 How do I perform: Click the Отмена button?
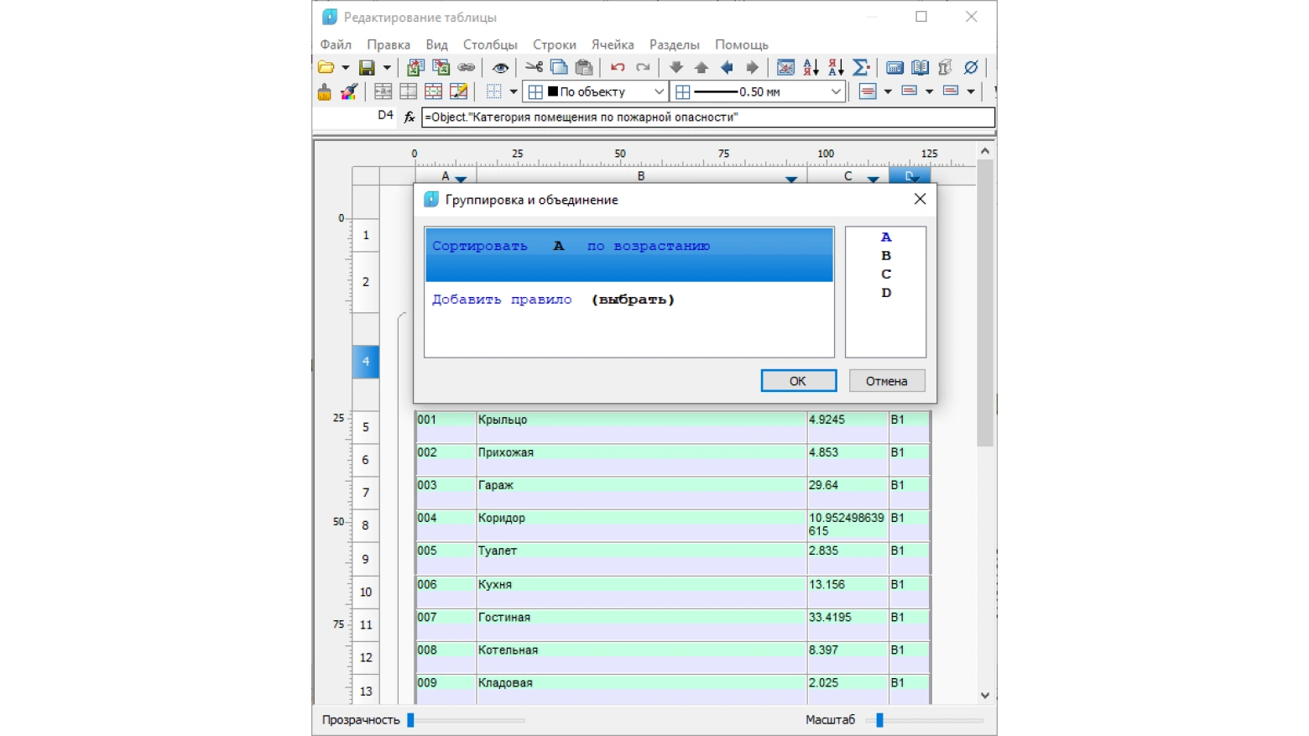tap(887, 381)
